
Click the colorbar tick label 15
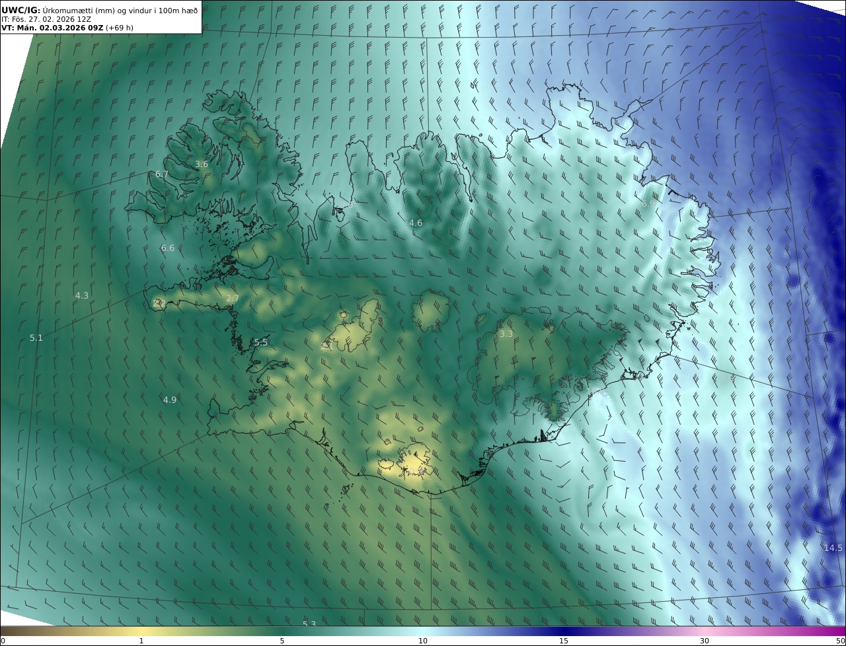click(564, 641)
